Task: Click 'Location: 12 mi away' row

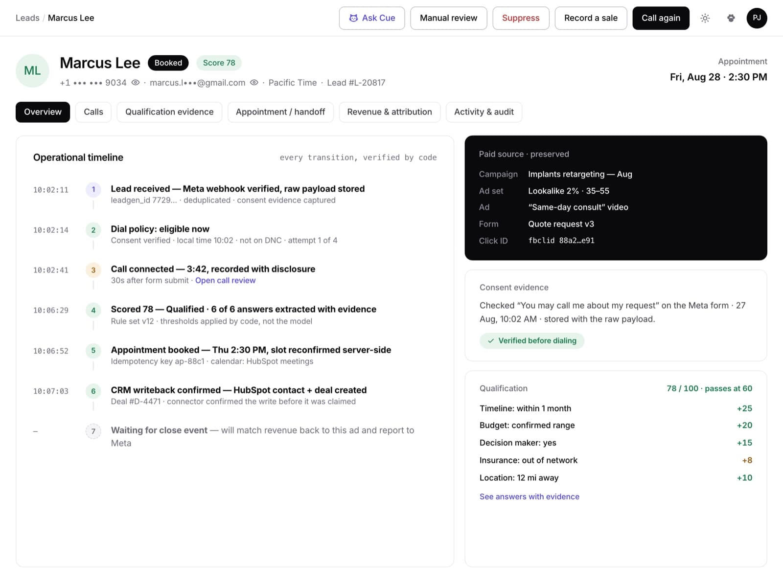Action: [616, 478]
